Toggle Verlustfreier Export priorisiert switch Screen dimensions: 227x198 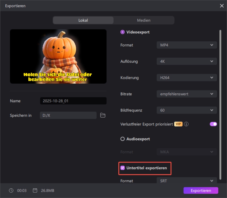[x=213, y=124]
